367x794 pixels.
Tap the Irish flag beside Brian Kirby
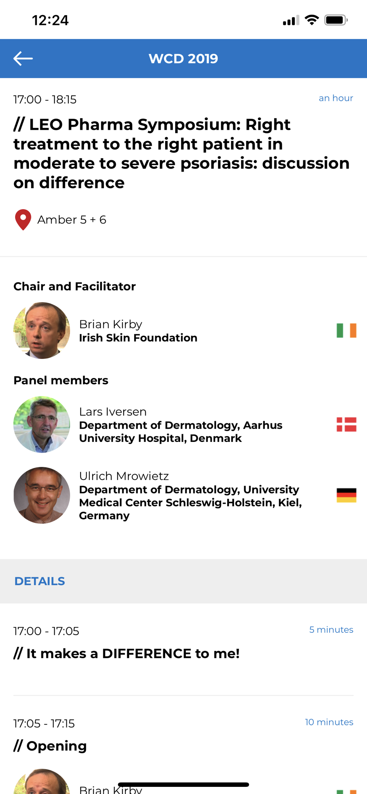[x=346, y=330]
